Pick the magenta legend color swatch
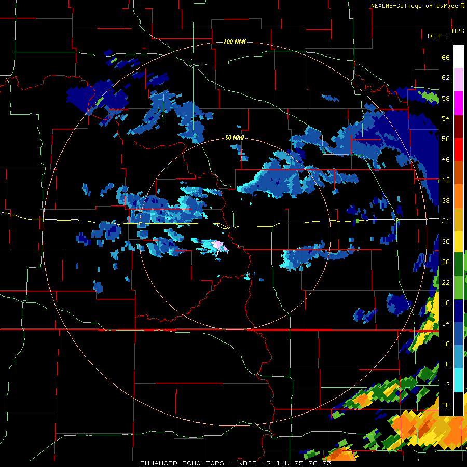 pyautogui.click(x=458, y=103)
